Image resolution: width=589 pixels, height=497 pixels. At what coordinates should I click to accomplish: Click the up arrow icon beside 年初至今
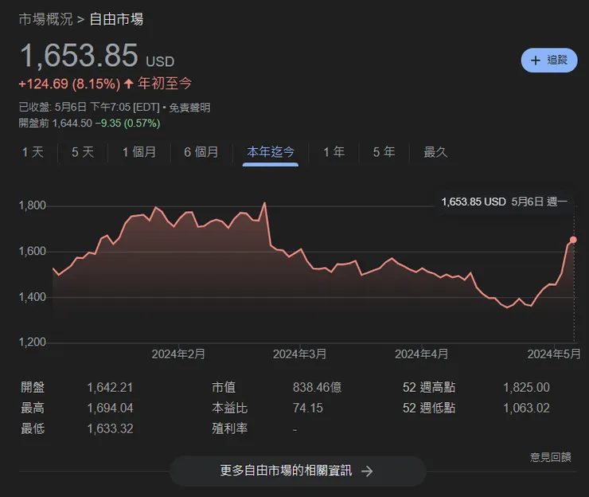(x=128, y=84)
